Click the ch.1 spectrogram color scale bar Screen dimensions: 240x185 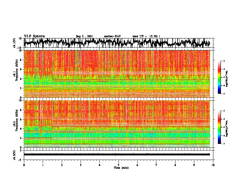tap(219, 77)
